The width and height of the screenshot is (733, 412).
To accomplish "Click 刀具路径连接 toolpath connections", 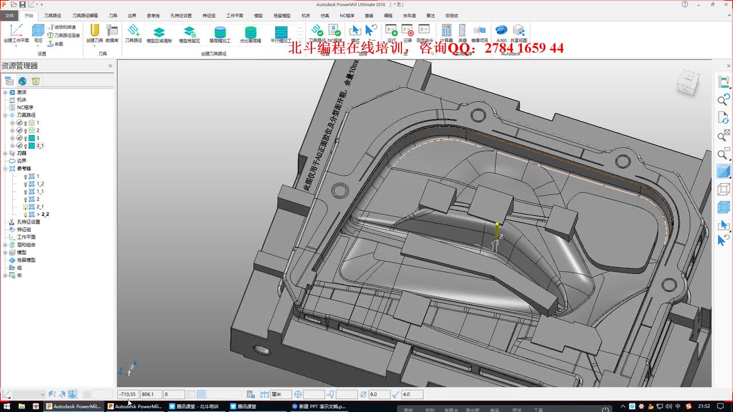I will (64, 35).
